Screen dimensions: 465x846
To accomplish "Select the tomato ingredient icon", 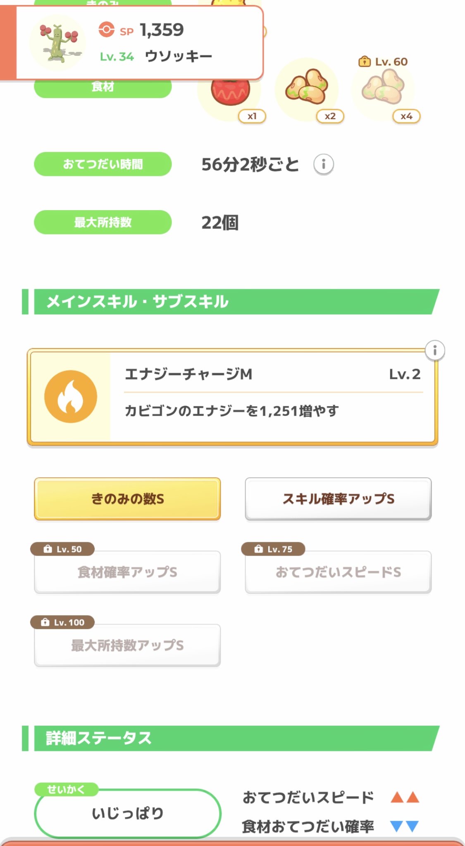I will pos(231,94).
